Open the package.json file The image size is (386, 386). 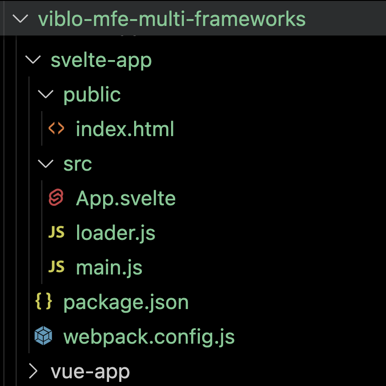126,302
